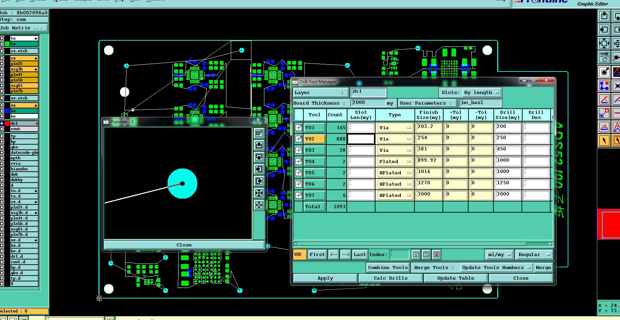Click the Calc Drills button

391,278
